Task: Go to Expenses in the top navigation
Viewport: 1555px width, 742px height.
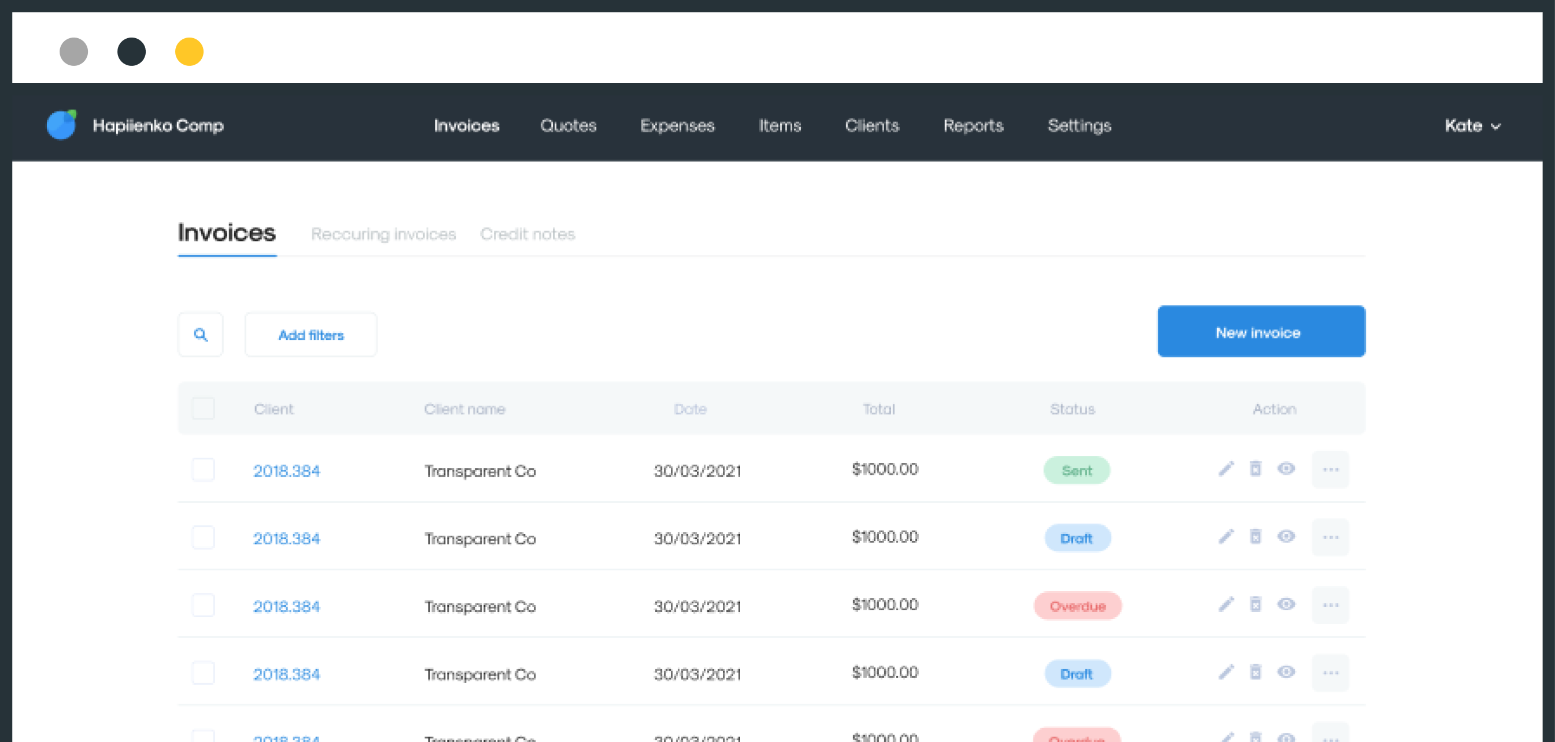Action: click(x=677, y=125)
